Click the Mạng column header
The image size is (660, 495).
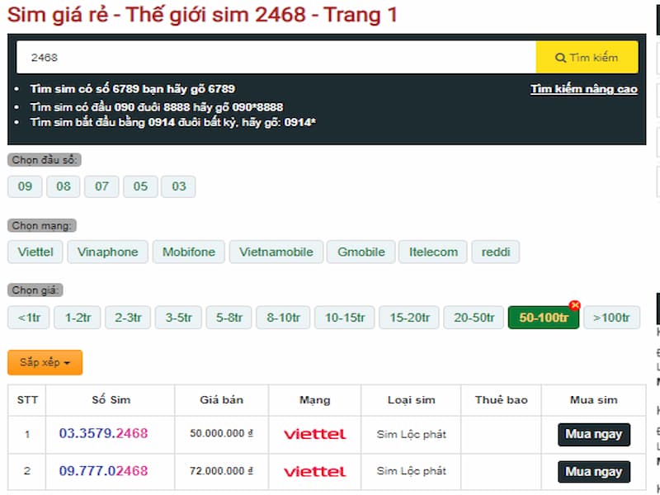click(x=315, y=400)
